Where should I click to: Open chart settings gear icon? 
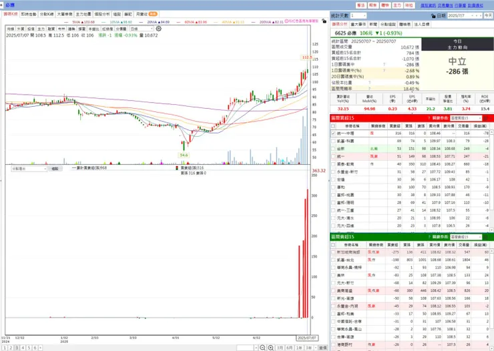[158, 29]
